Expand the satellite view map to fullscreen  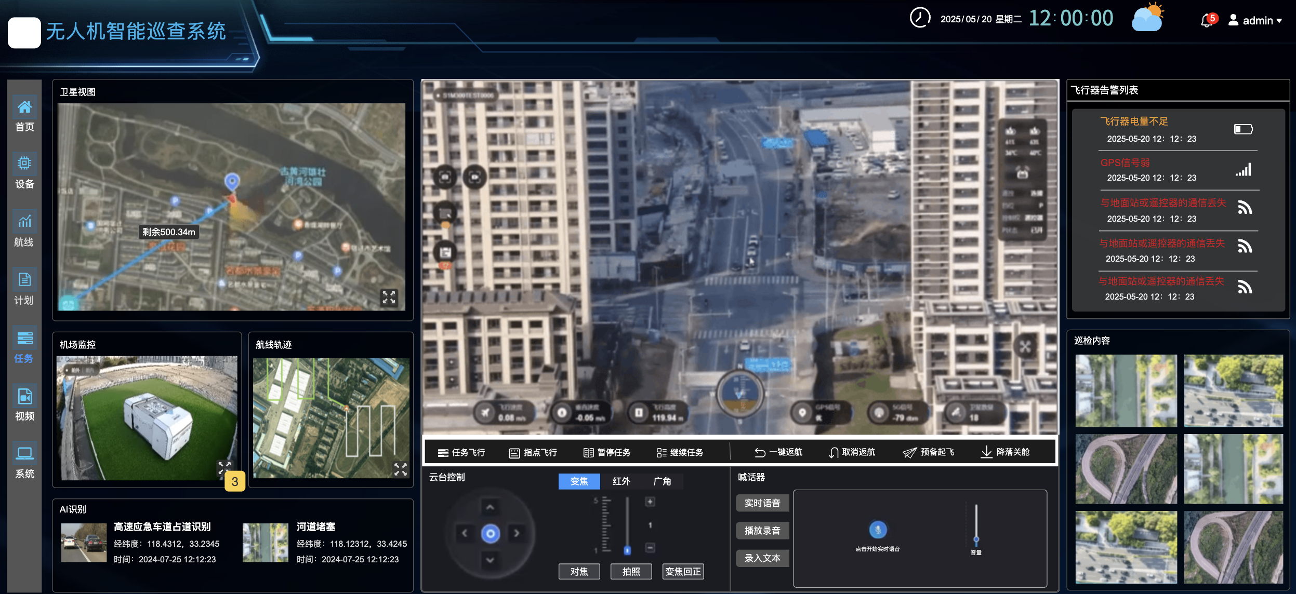[x=389, y=297]
